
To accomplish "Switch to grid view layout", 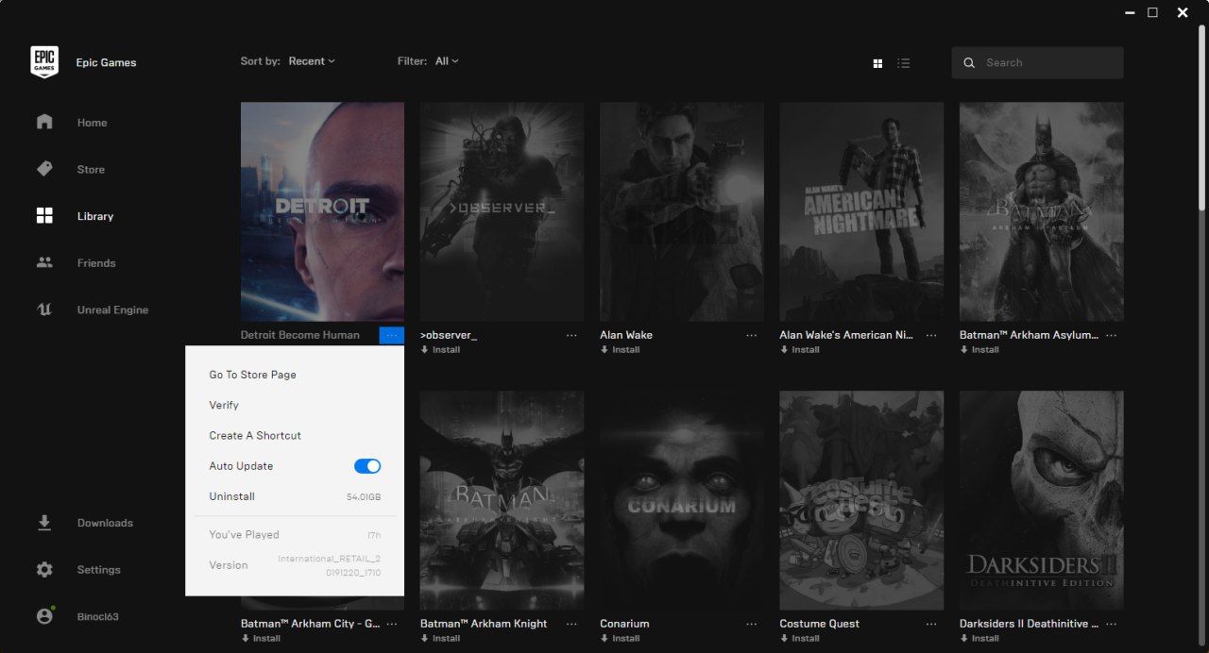I will pyautogui.click(x=877, y=63).
